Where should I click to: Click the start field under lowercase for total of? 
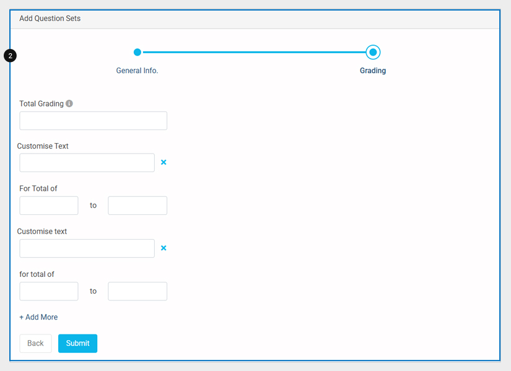tap(49, 291)
